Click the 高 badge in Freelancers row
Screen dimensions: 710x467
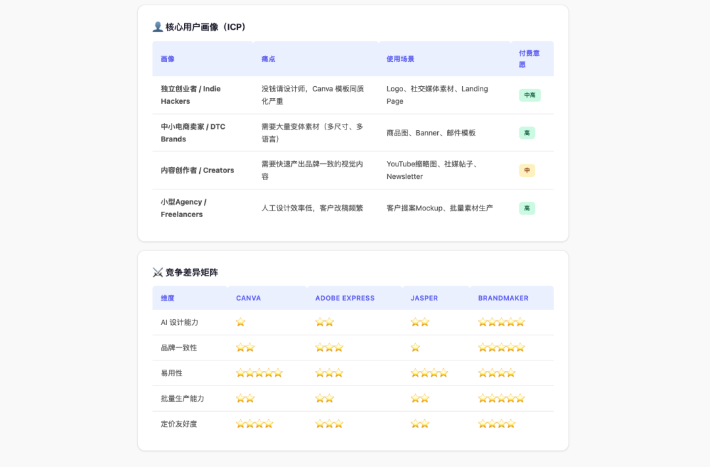(527, 208)
